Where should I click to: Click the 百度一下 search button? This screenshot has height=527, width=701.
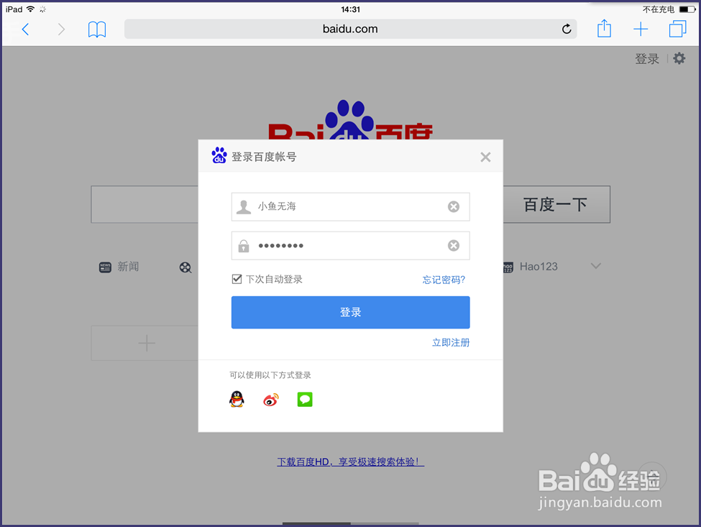tap(556, 204)
